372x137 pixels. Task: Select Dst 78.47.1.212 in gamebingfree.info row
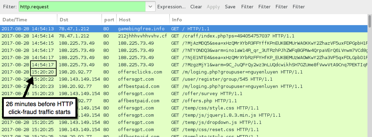coord(74,29)
